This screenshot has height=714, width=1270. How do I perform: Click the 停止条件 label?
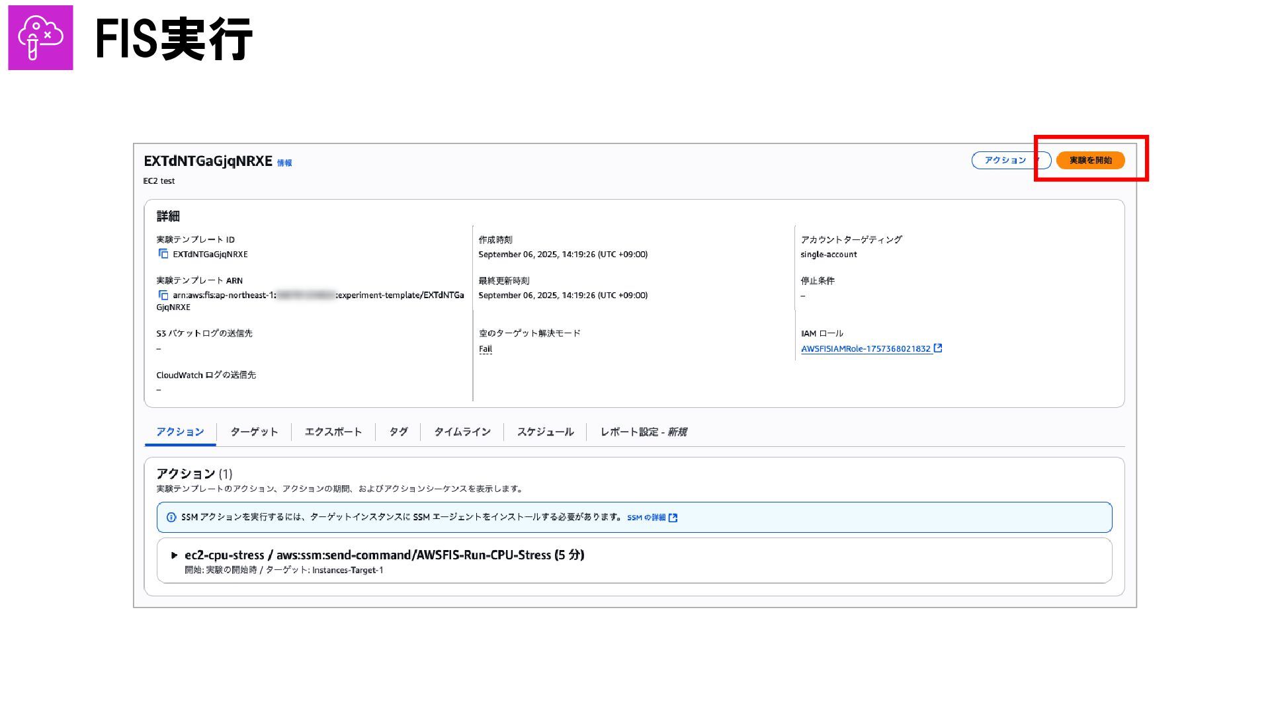tap(818, 281)
